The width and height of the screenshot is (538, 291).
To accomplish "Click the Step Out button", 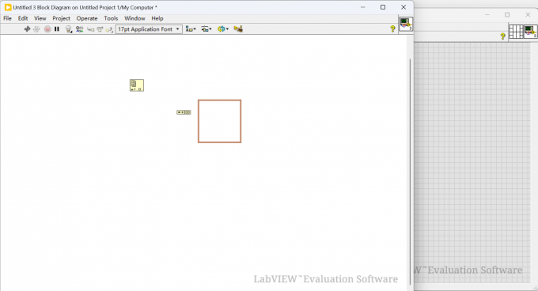I will coord(109,29).
